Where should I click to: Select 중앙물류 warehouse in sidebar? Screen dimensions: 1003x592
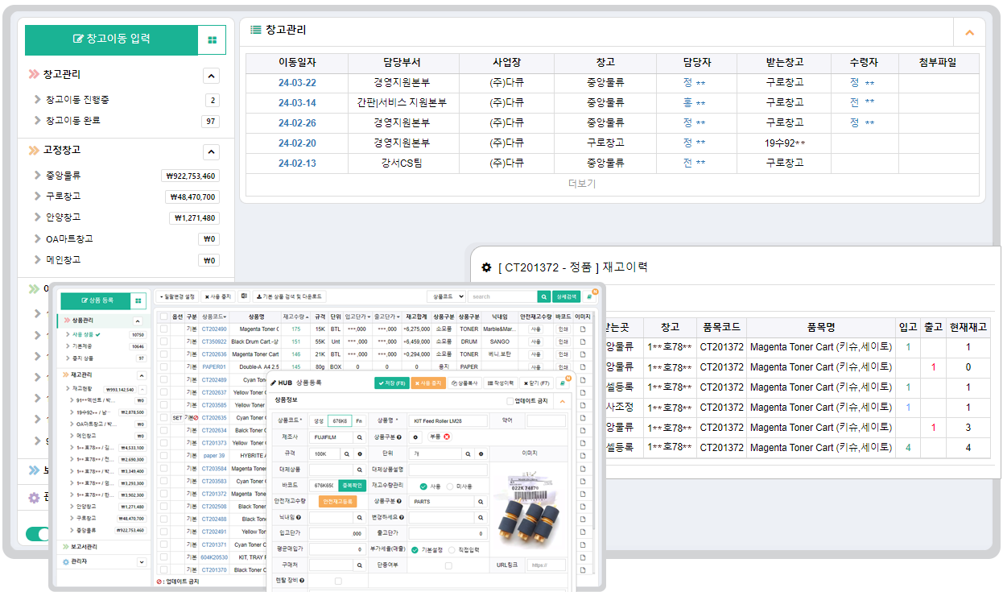63,176
